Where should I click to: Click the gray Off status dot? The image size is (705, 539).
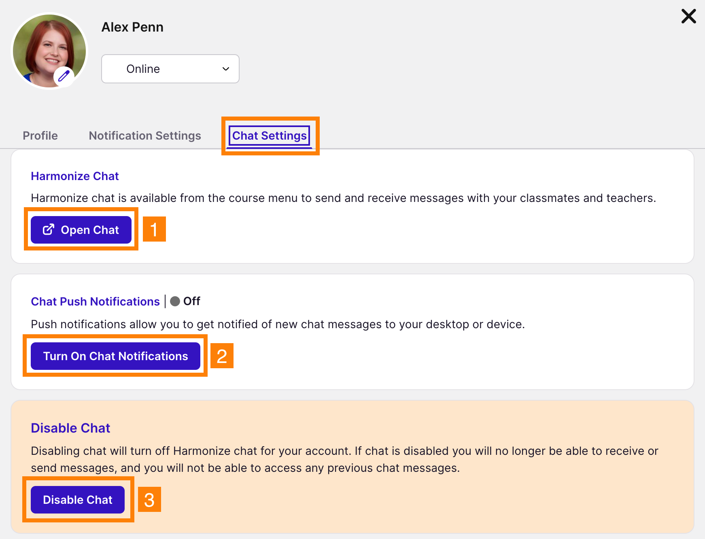(175, 301)
